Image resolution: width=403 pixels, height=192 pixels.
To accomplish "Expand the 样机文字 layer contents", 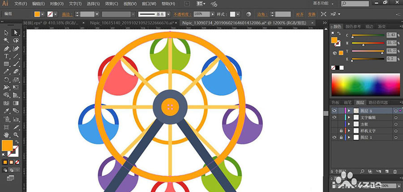I will [x=349, y=131].
